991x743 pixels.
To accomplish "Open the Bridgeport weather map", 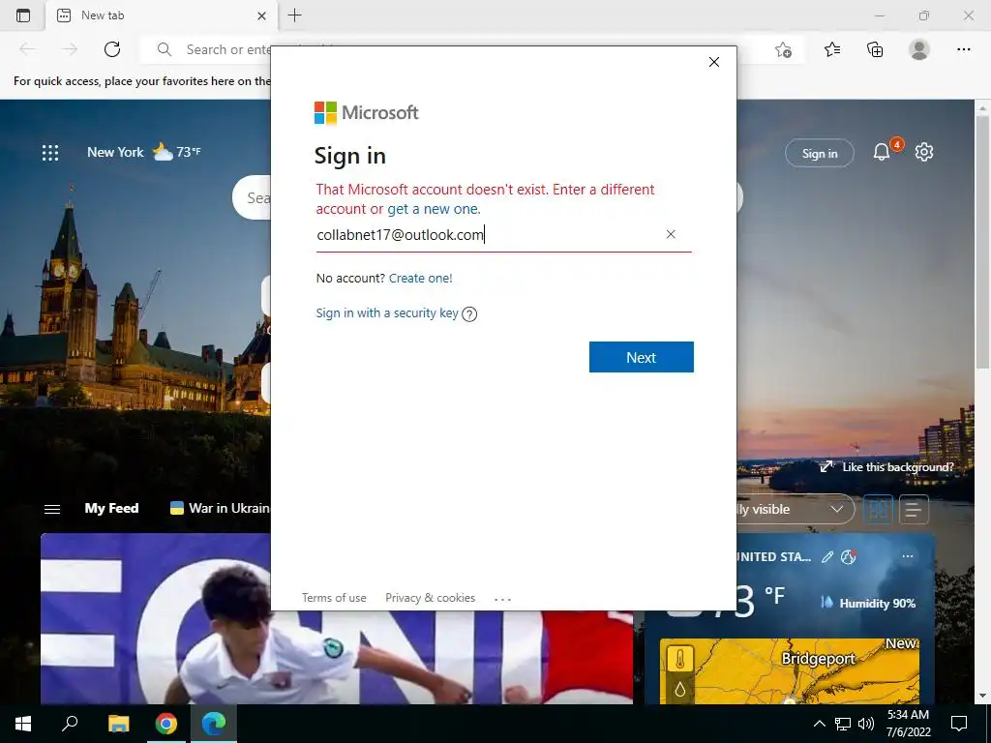I will point(790,671).
